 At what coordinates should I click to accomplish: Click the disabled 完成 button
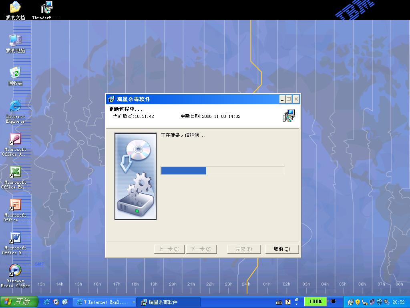point(244,249)
